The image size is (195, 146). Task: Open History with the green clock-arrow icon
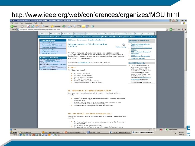point(64,26)
